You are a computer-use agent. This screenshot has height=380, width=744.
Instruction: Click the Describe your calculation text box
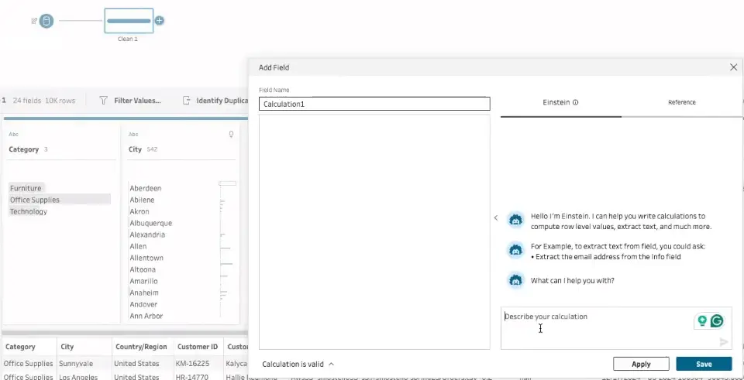(x=616, y=328)
